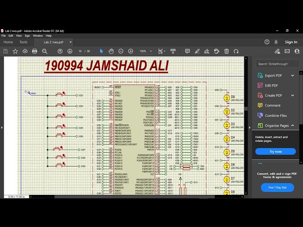This screenshot has height=227, width=303.
Task: Open the sign document pen icon
Action: click(207, 51)
